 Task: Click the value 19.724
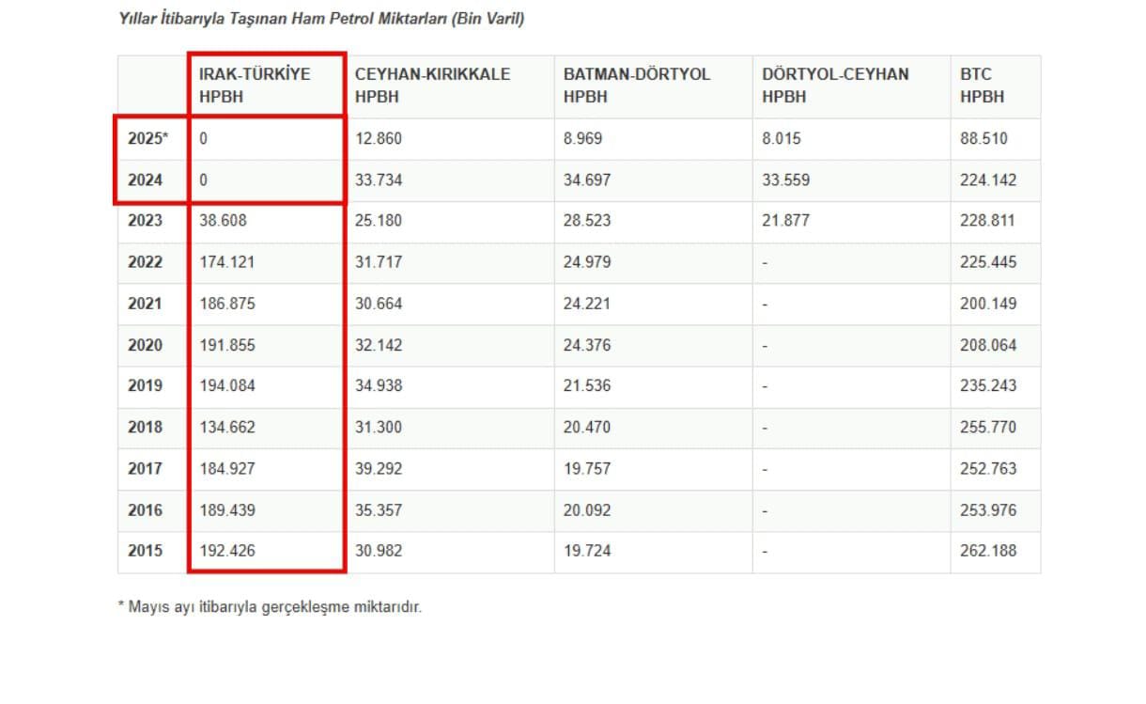[x=587, y=551]
